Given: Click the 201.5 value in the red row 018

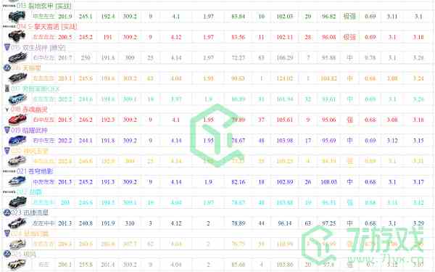Looking at the screenshot, I should (x=65, y=120).
